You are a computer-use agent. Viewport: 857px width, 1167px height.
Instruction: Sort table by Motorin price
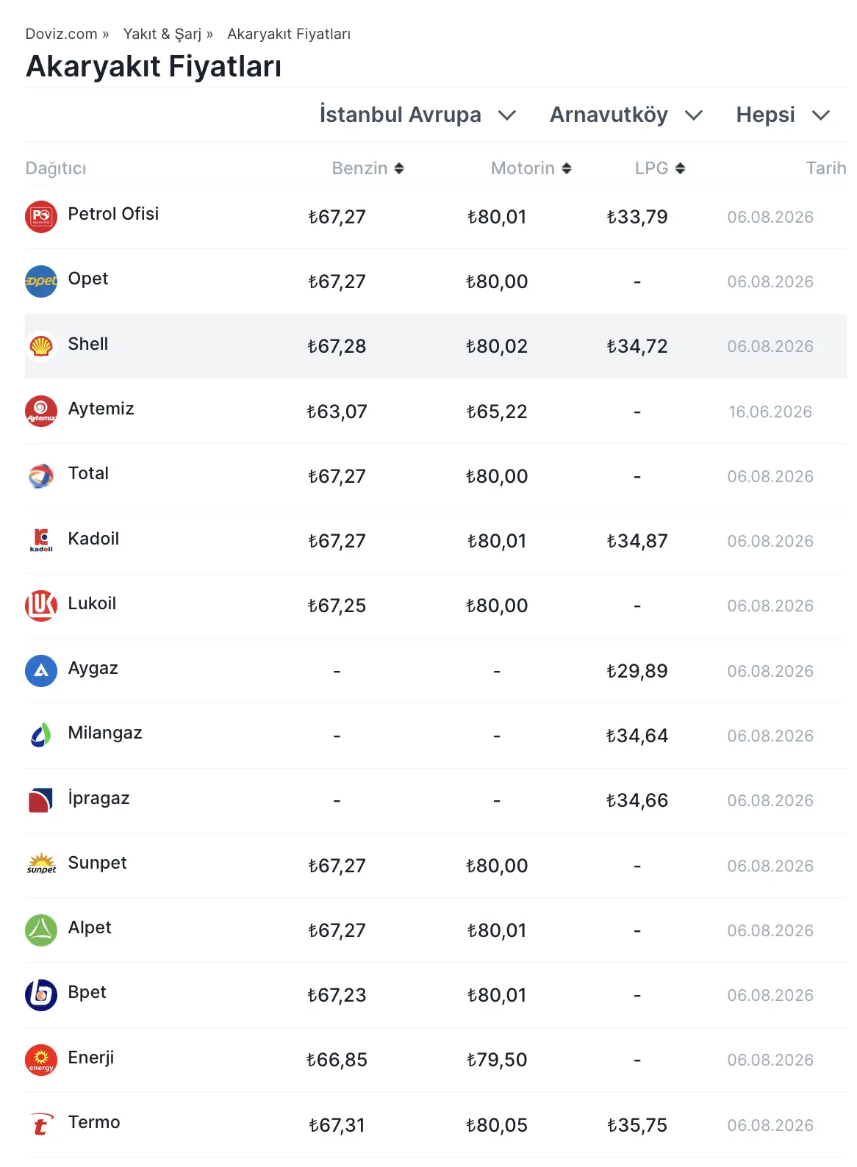click(531, 168)
